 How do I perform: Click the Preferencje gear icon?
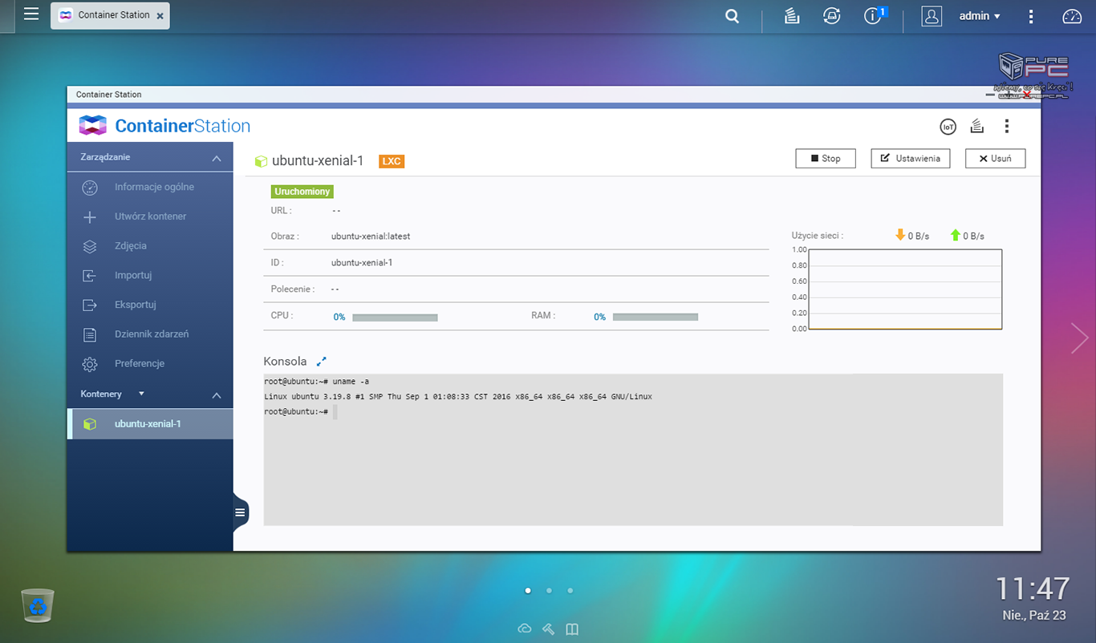[x=90, y=364]
